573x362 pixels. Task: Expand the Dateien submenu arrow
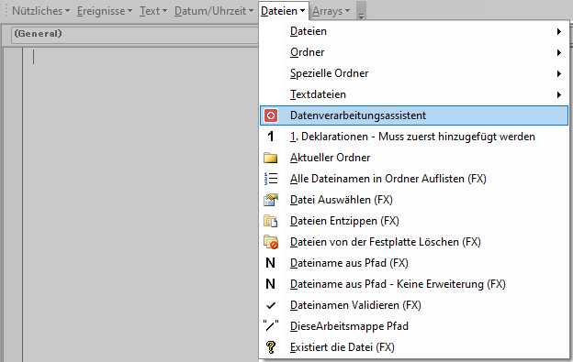coord(558,32)
